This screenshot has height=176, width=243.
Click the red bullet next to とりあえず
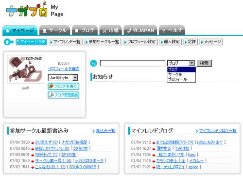(33, 143)
